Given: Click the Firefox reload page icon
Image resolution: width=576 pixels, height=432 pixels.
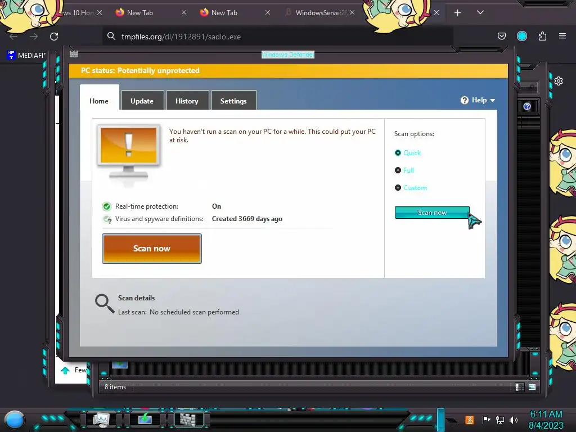Looking at the screenshot, I should point(54,37).
